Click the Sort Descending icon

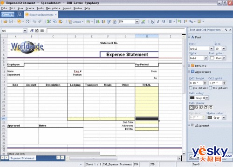coord(103,22)
